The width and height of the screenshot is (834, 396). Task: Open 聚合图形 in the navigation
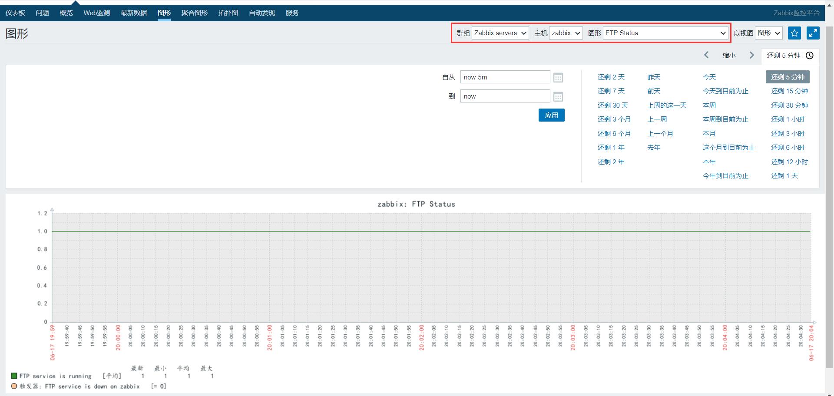click(195, 13)
